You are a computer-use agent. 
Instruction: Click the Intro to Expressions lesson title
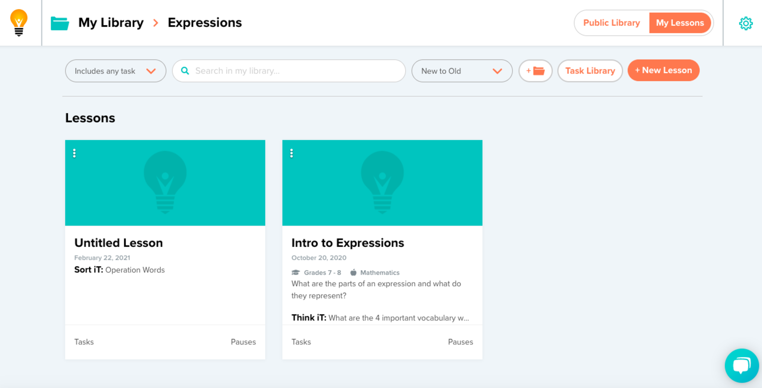coord(348,243)
